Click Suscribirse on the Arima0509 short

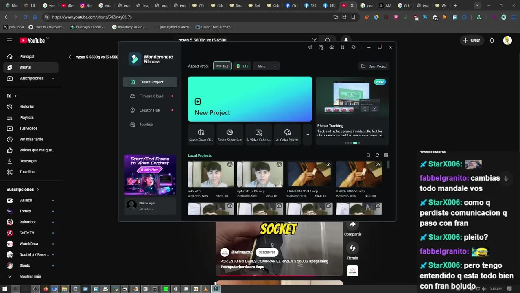(267, 252)
